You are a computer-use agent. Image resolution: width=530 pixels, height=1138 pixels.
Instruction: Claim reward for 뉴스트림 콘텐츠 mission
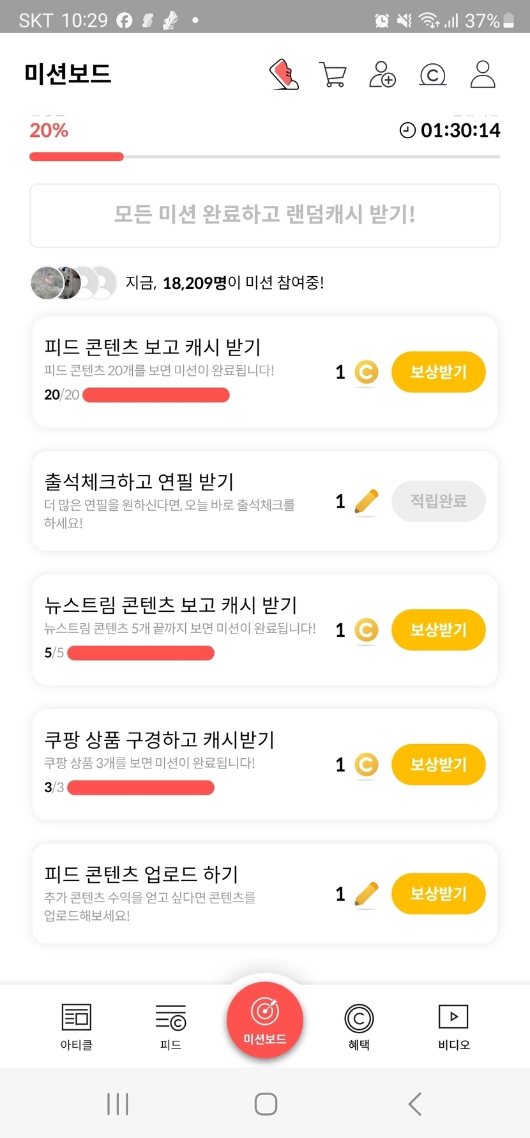tap(438, 630)
